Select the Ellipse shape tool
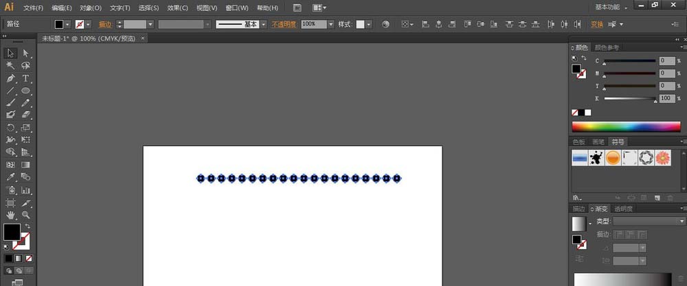Image resolution: width=687 pixels, height=286 pixels. point(26,91)
